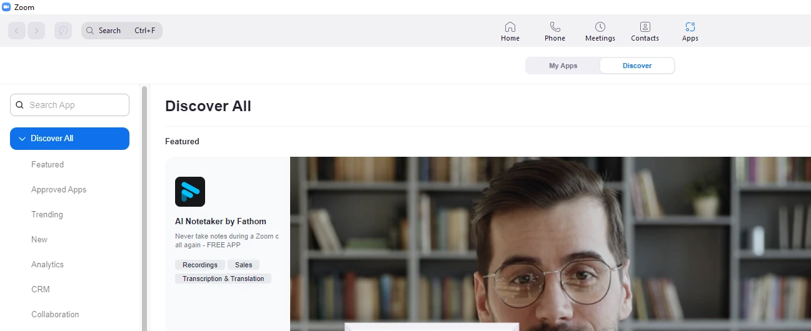
Task: Open the Home tab icon
Action: [510, 27]
